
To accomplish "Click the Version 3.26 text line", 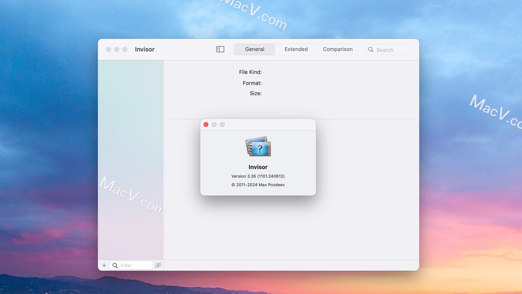I will pyautogui.click(x=258, y=176).
